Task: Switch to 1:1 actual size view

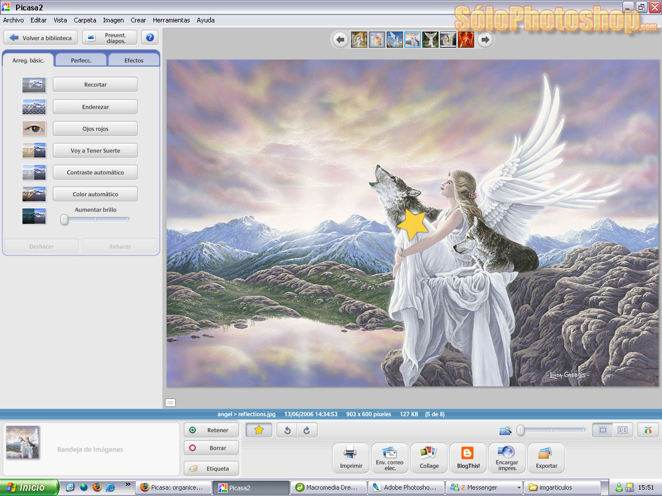Action: [622, 430]
